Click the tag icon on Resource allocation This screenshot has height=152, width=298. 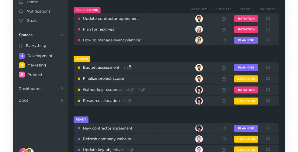coord(130,101)
